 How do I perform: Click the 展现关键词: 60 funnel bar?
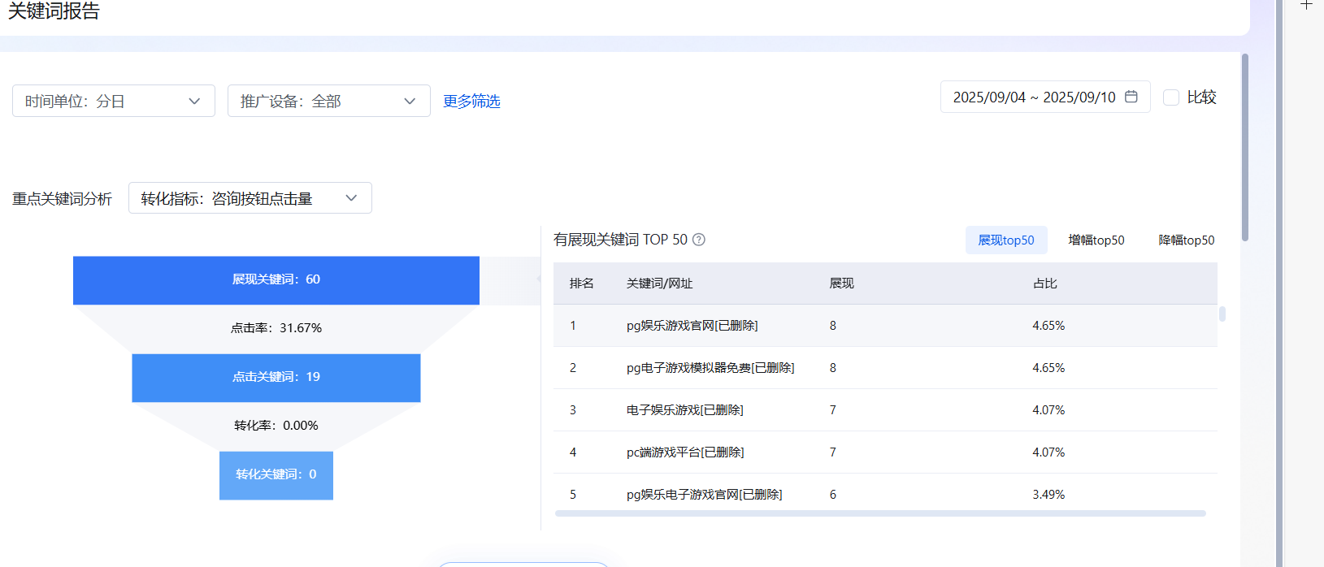pyautogui.click(x=276, y=280)
